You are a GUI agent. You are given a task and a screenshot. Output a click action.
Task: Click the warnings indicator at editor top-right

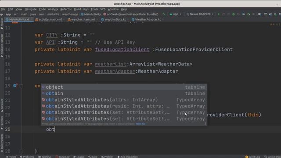click(x=275, y=25)
